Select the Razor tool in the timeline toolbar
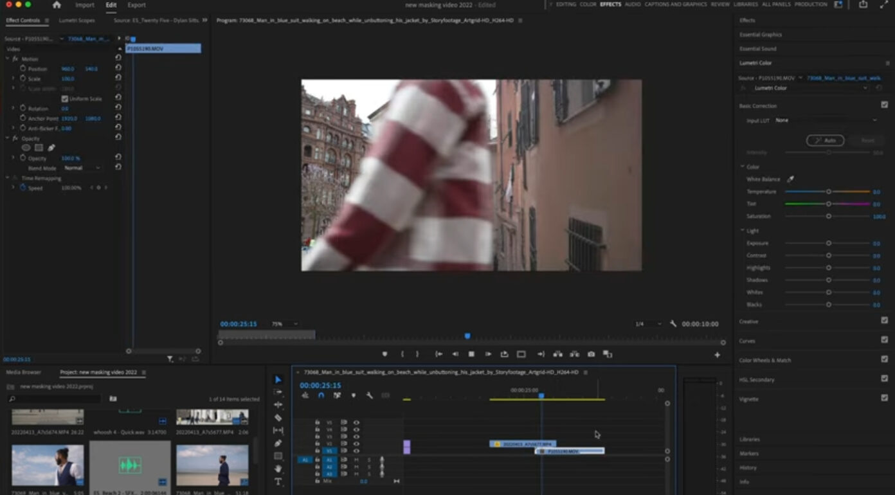Image resolution: width=895 pixels, height=495 pixels. pyautogui.click(x=278, y=418)
